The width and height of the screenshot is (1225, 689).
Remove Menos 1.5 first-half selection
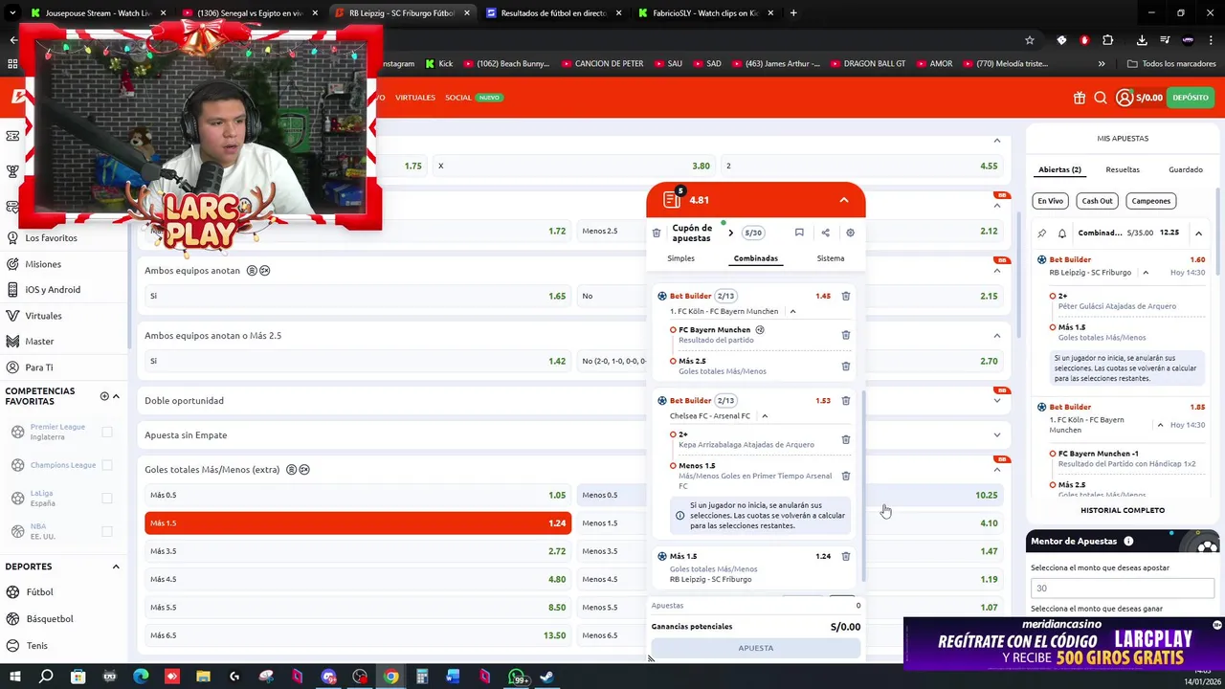tap(846, 476)
